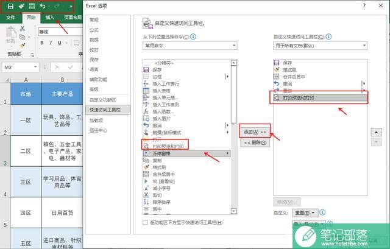Click the Cut scissors icon in the ribbon
390x249 pixels.
click(x=23, y=29)
